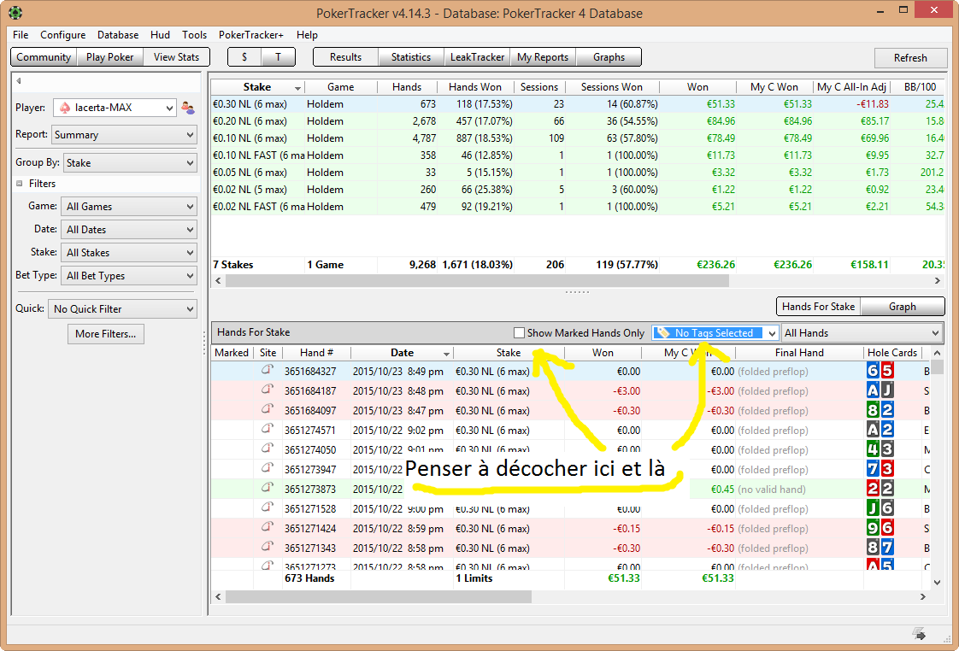Screen dimensions: 959x651
Task: Click the 8-7 hole cards of hand 3651271343
Action: tap(880, 547)
